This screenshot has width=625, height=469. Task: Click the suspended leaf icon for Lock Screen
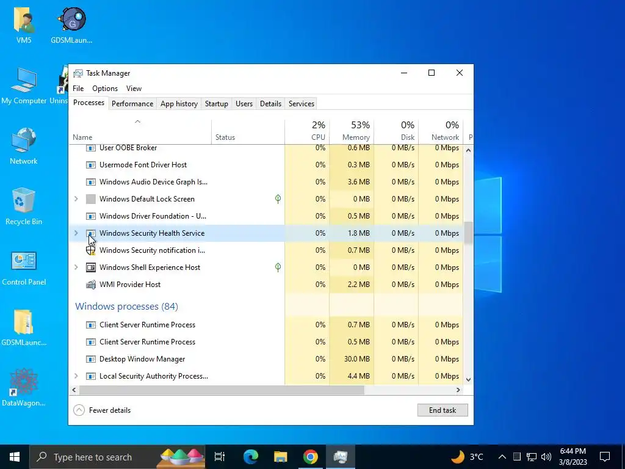pos(278,198)
